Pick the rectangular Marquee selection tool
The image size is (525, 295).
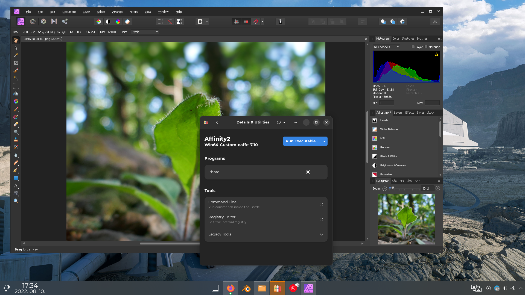pyautogui.click(x=16, y=86)
